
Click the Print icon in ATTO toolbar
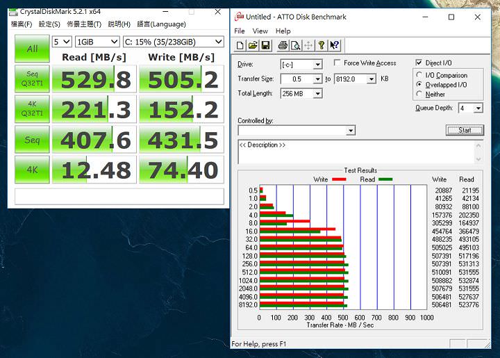pos(283,46)
